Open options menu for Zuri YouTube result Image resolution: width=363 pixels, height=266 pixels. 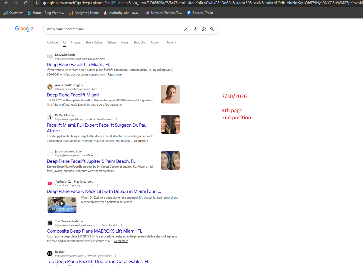98,186
